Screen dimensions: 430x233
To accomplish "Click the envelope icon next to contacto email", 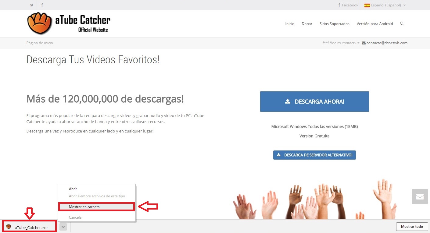I will pos(364,43).
